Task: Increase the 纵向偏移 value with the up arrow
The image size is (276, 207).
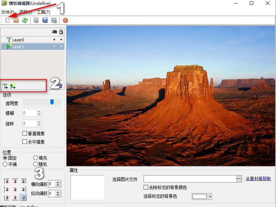Action: coord(58,192)
